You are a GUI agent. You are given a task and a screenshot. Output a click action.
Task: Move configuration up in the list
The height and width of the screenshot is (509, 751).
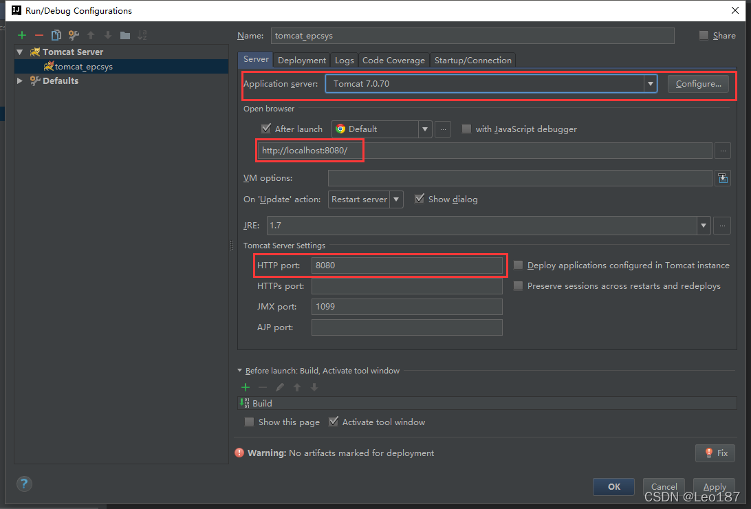coord(91,35)
